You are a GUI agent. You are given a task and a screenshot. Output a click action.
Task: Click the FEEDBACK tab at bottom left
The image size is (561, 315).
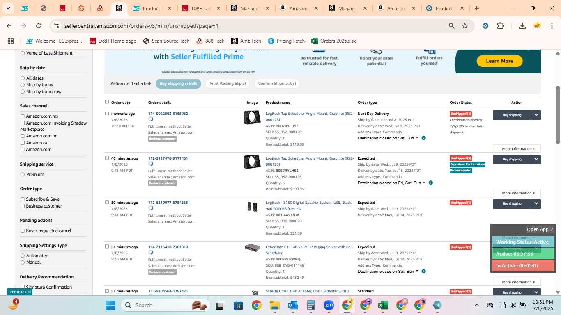19,292
